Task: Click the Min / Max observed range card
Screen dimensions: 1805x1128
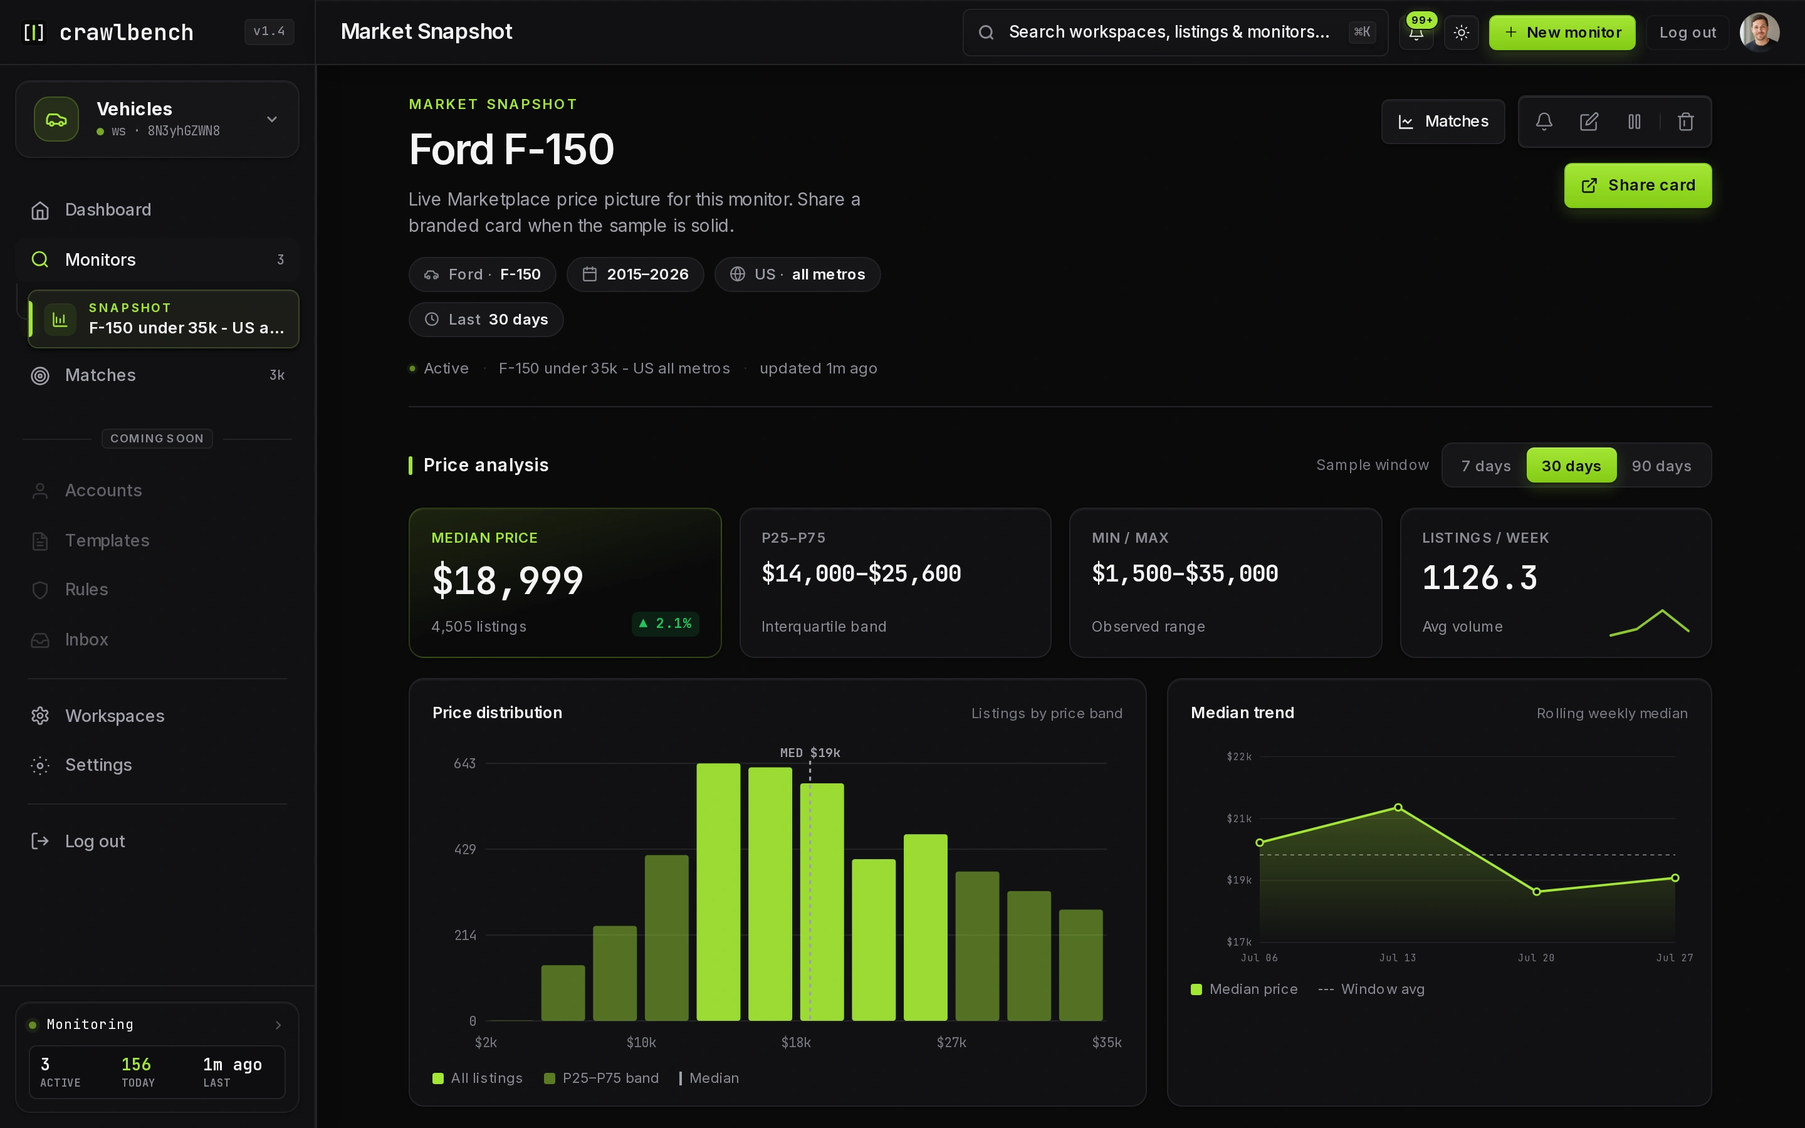Action: coord(1225,583)
